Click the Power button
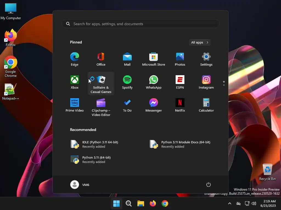Image resolution: width=281 pixels, height=210 pixels. click(209, 185)
